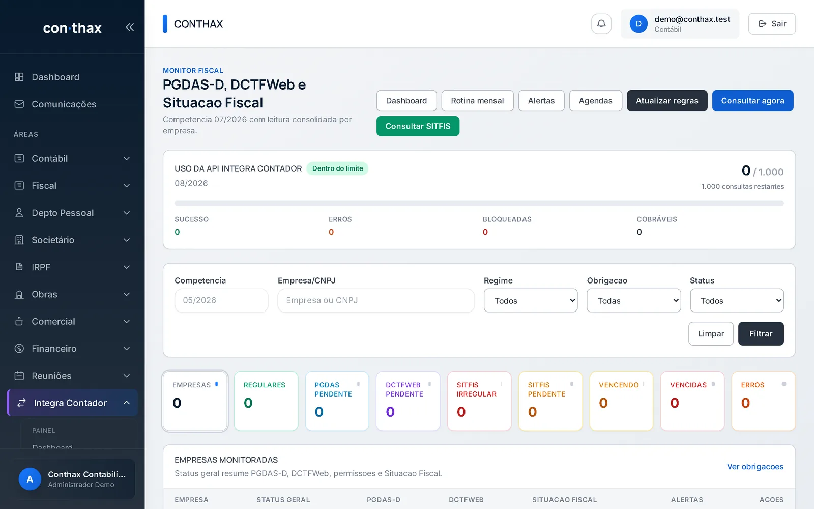
Task: Click the Empresa ou CNPJ input field
Action: tap(376, 300)
